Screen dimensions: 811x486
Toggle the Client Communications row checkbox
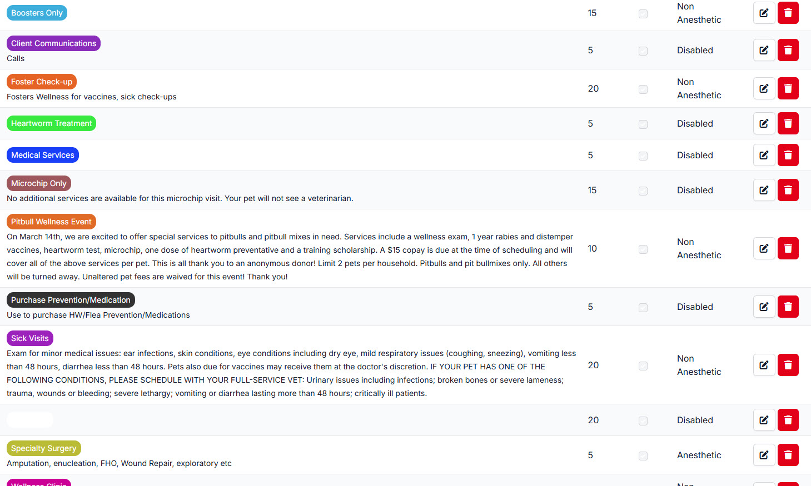coord(643,51)
